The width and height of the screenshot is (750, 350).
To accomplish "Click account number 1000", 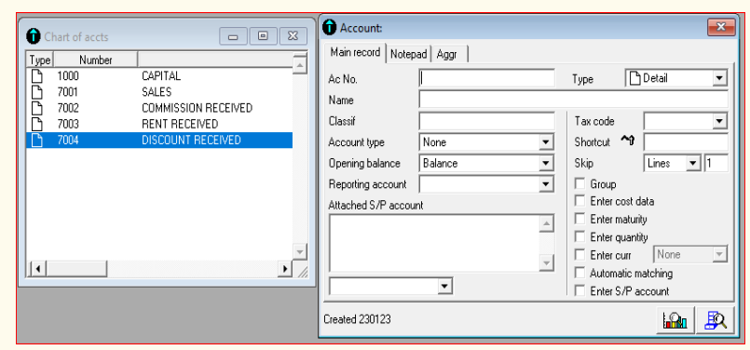I will point(68,76).
